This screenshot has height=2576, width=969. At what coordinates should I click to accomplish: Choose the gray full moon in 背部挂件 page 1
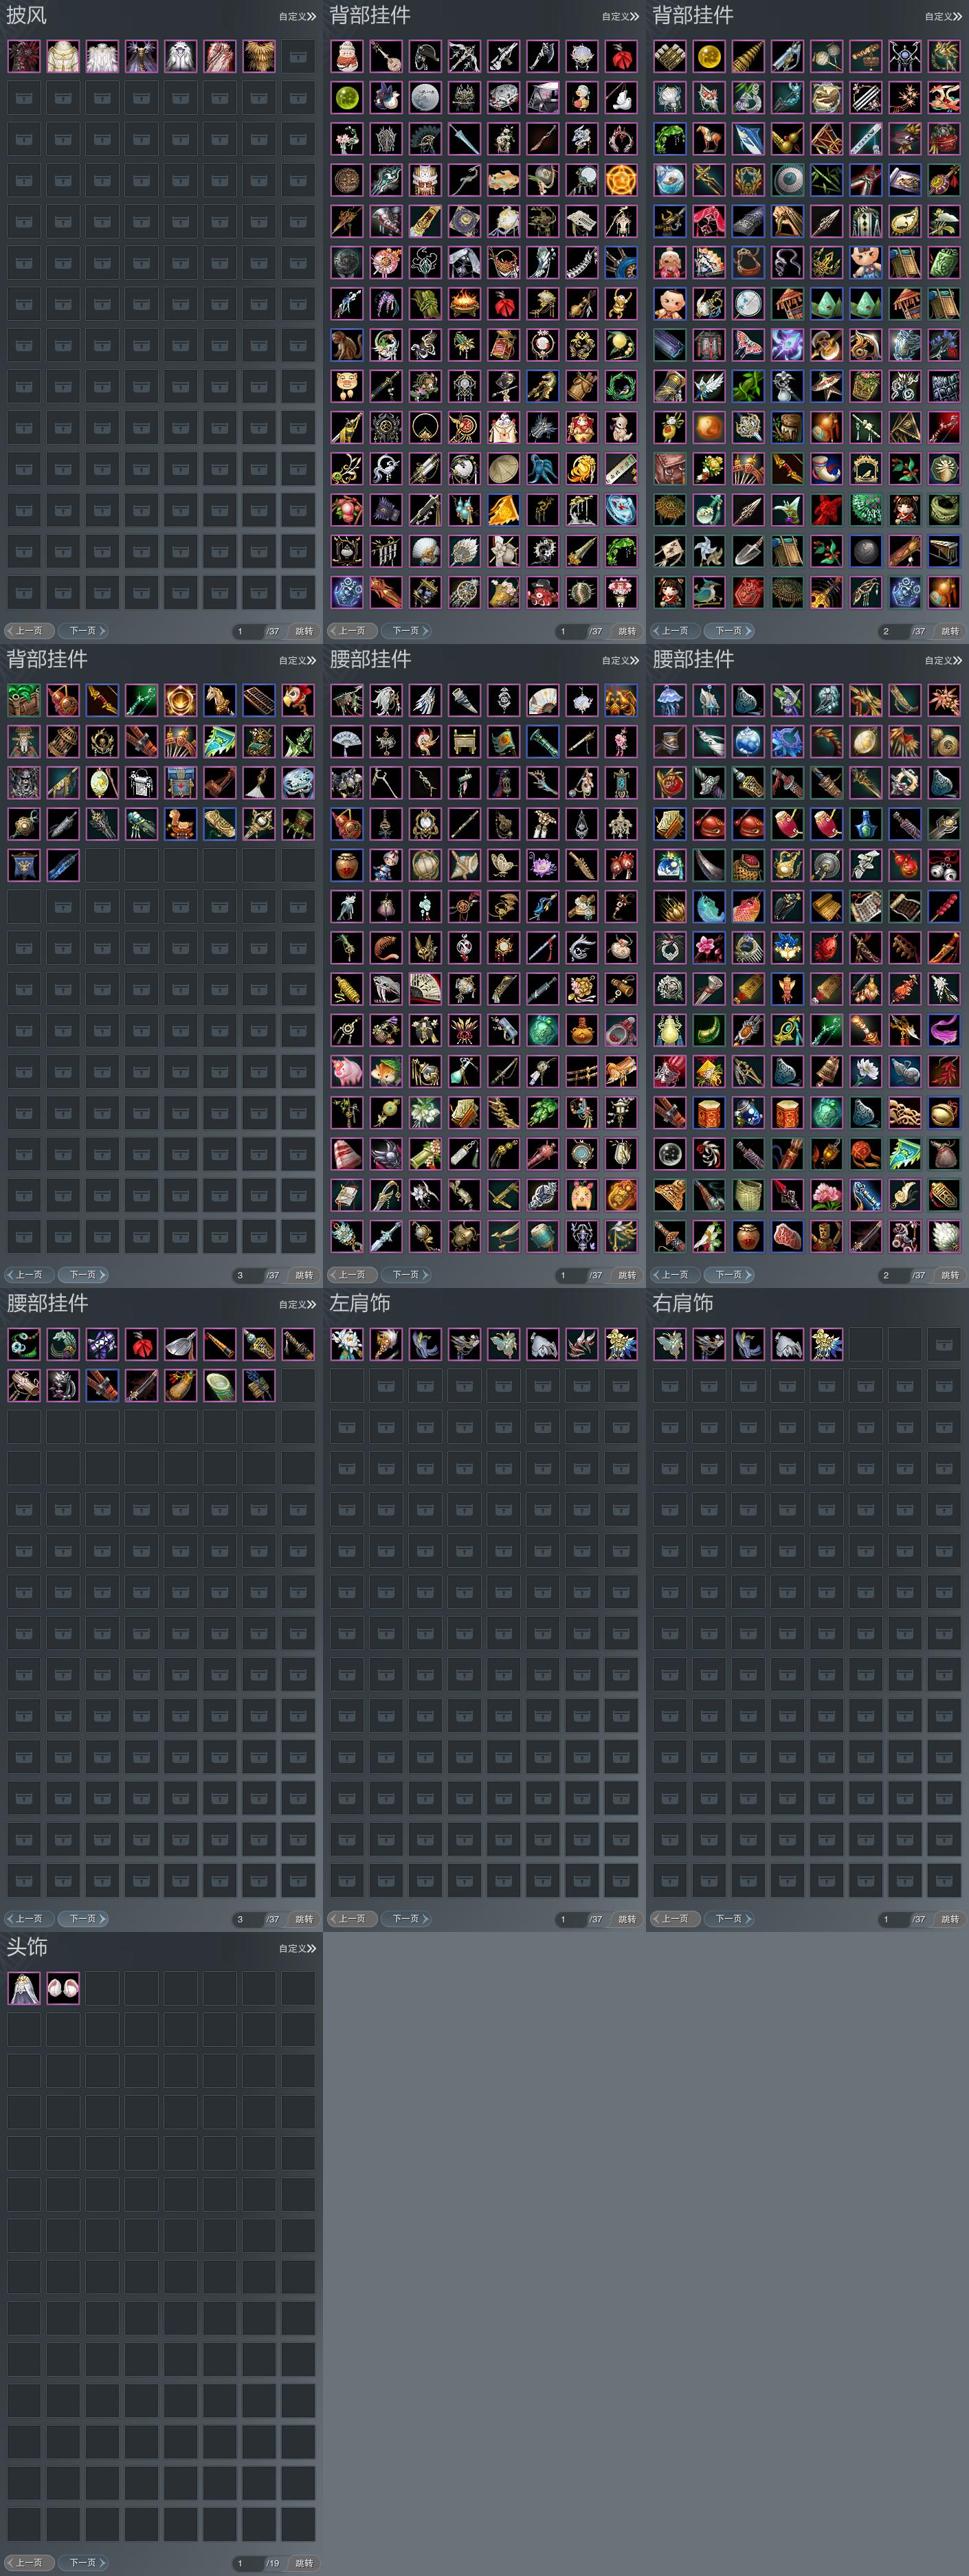(425, 97)
